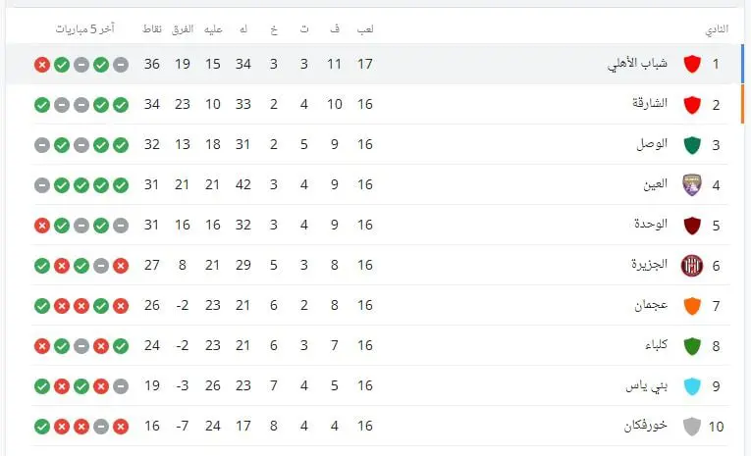Click the Al Wahda maroon shield logo
This screenshot has height=456, width=751.
coord(692,226)
